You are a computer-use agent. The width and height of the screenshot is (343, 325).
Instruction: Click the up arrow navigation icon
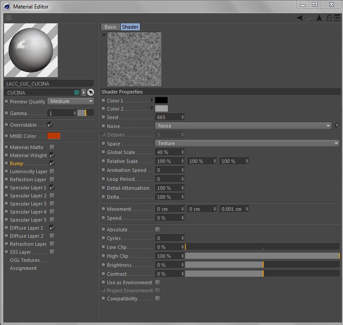point(319,18)
